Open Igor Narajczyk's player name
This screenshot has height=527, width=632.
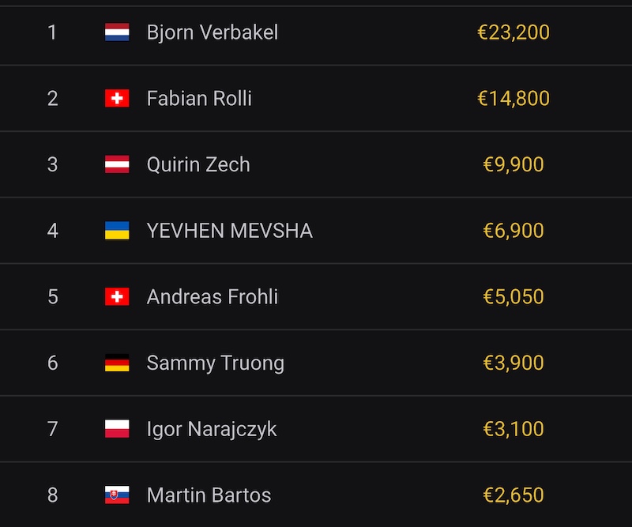pyautogui.click(x=212, y=429)
